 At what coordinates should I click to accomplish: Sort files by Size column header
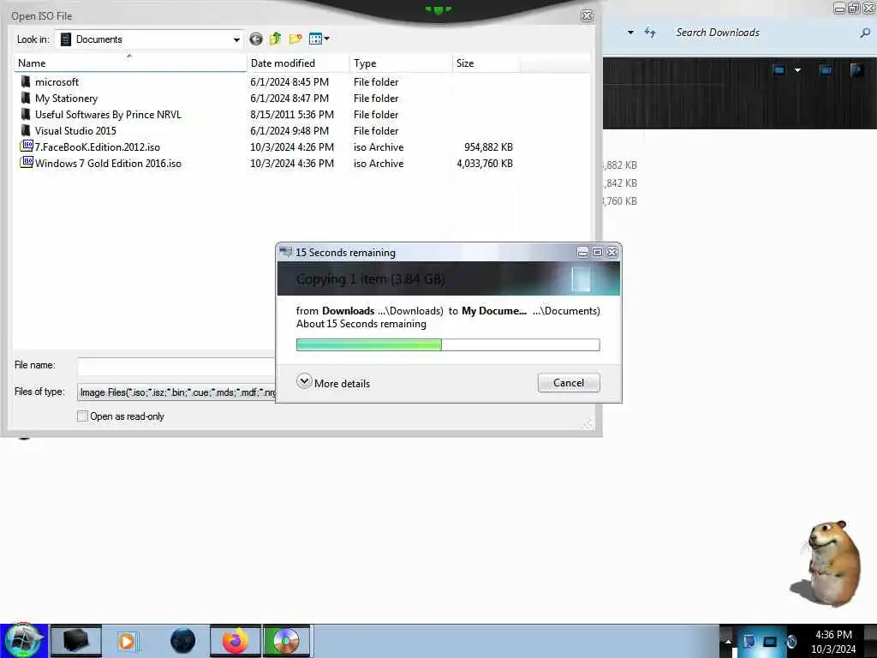click(486, 63)
